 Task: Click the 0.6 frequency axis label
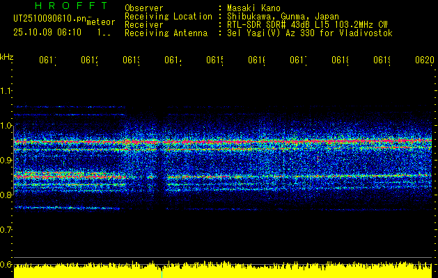[6, 264]
